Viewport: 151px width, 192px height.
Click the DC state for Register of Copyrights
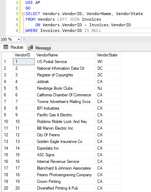tap(108, 75)
